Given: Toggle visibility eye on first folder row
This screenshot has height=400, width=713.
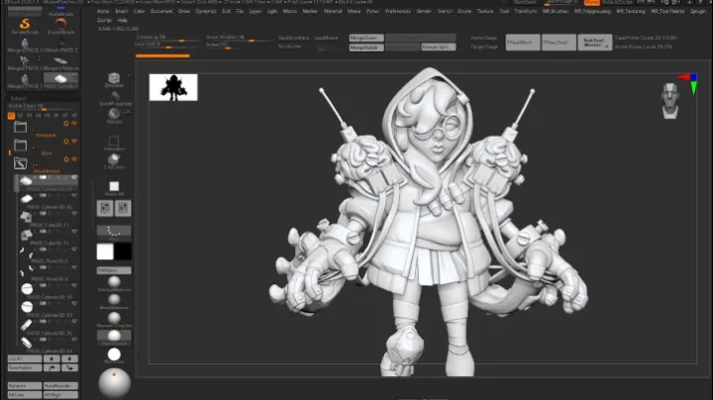Looking at the screenshot, I should pos(74,124).
